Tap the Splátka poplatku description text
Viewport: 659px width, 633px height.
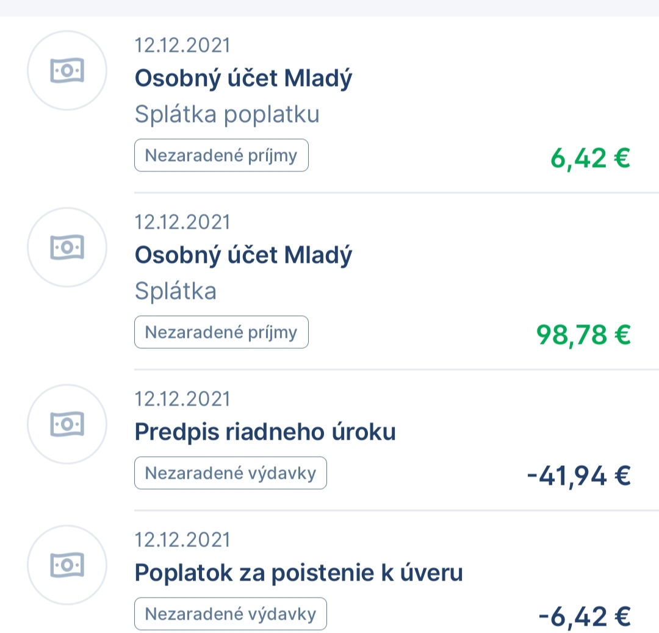coord(227,115)
